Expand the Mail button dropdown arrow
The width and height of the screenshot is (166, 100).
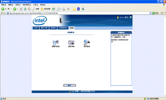(x=61, y=9)
